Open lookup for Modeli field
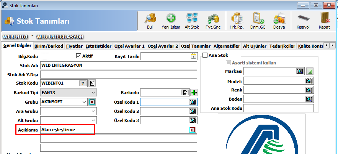 pos(309,81)
